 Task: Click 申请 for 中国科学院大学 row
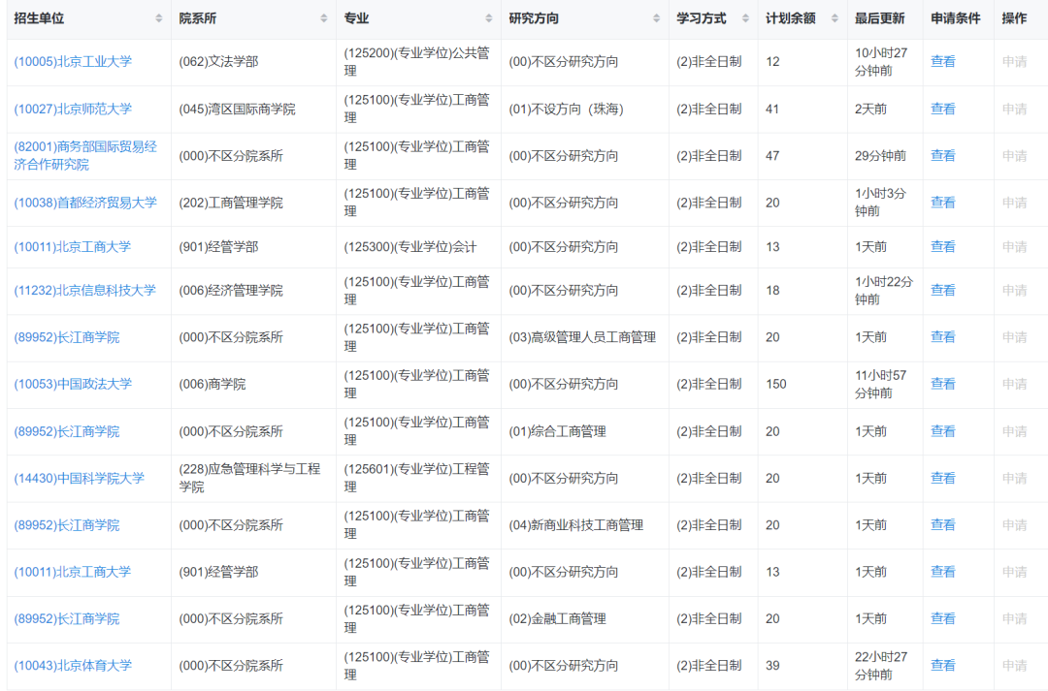pos(1015,478)
